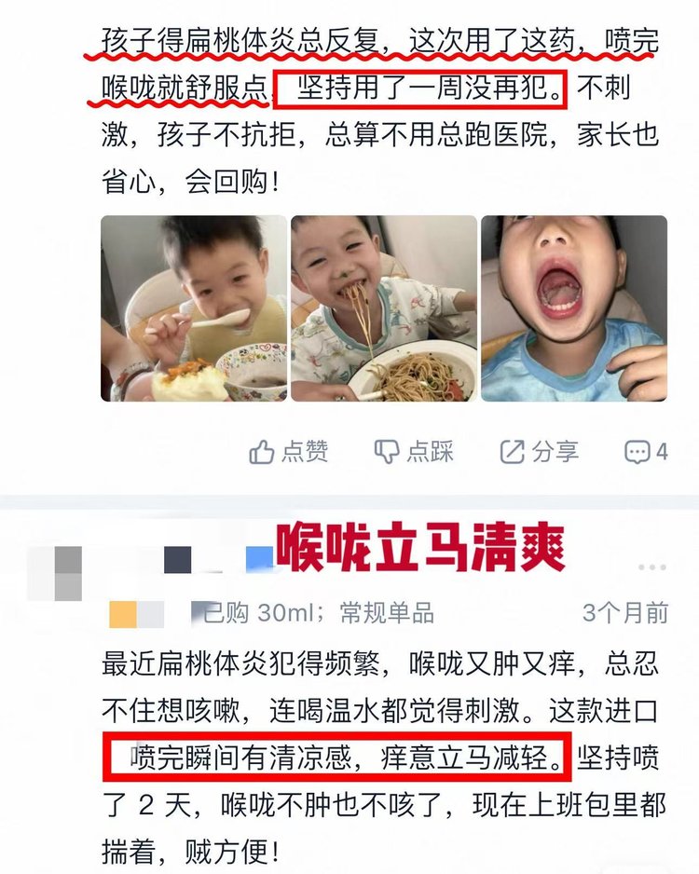
Task: Select the 分享 text label
Action: (x=555, y=452)
